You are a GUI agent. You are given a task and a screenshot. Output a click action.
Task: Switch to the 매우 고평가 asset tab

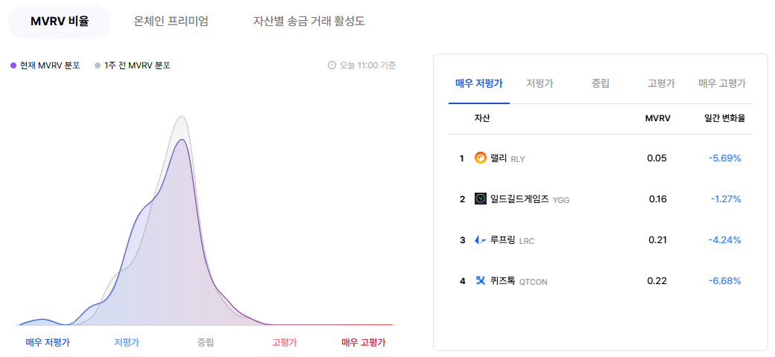(x=722, y=83)
